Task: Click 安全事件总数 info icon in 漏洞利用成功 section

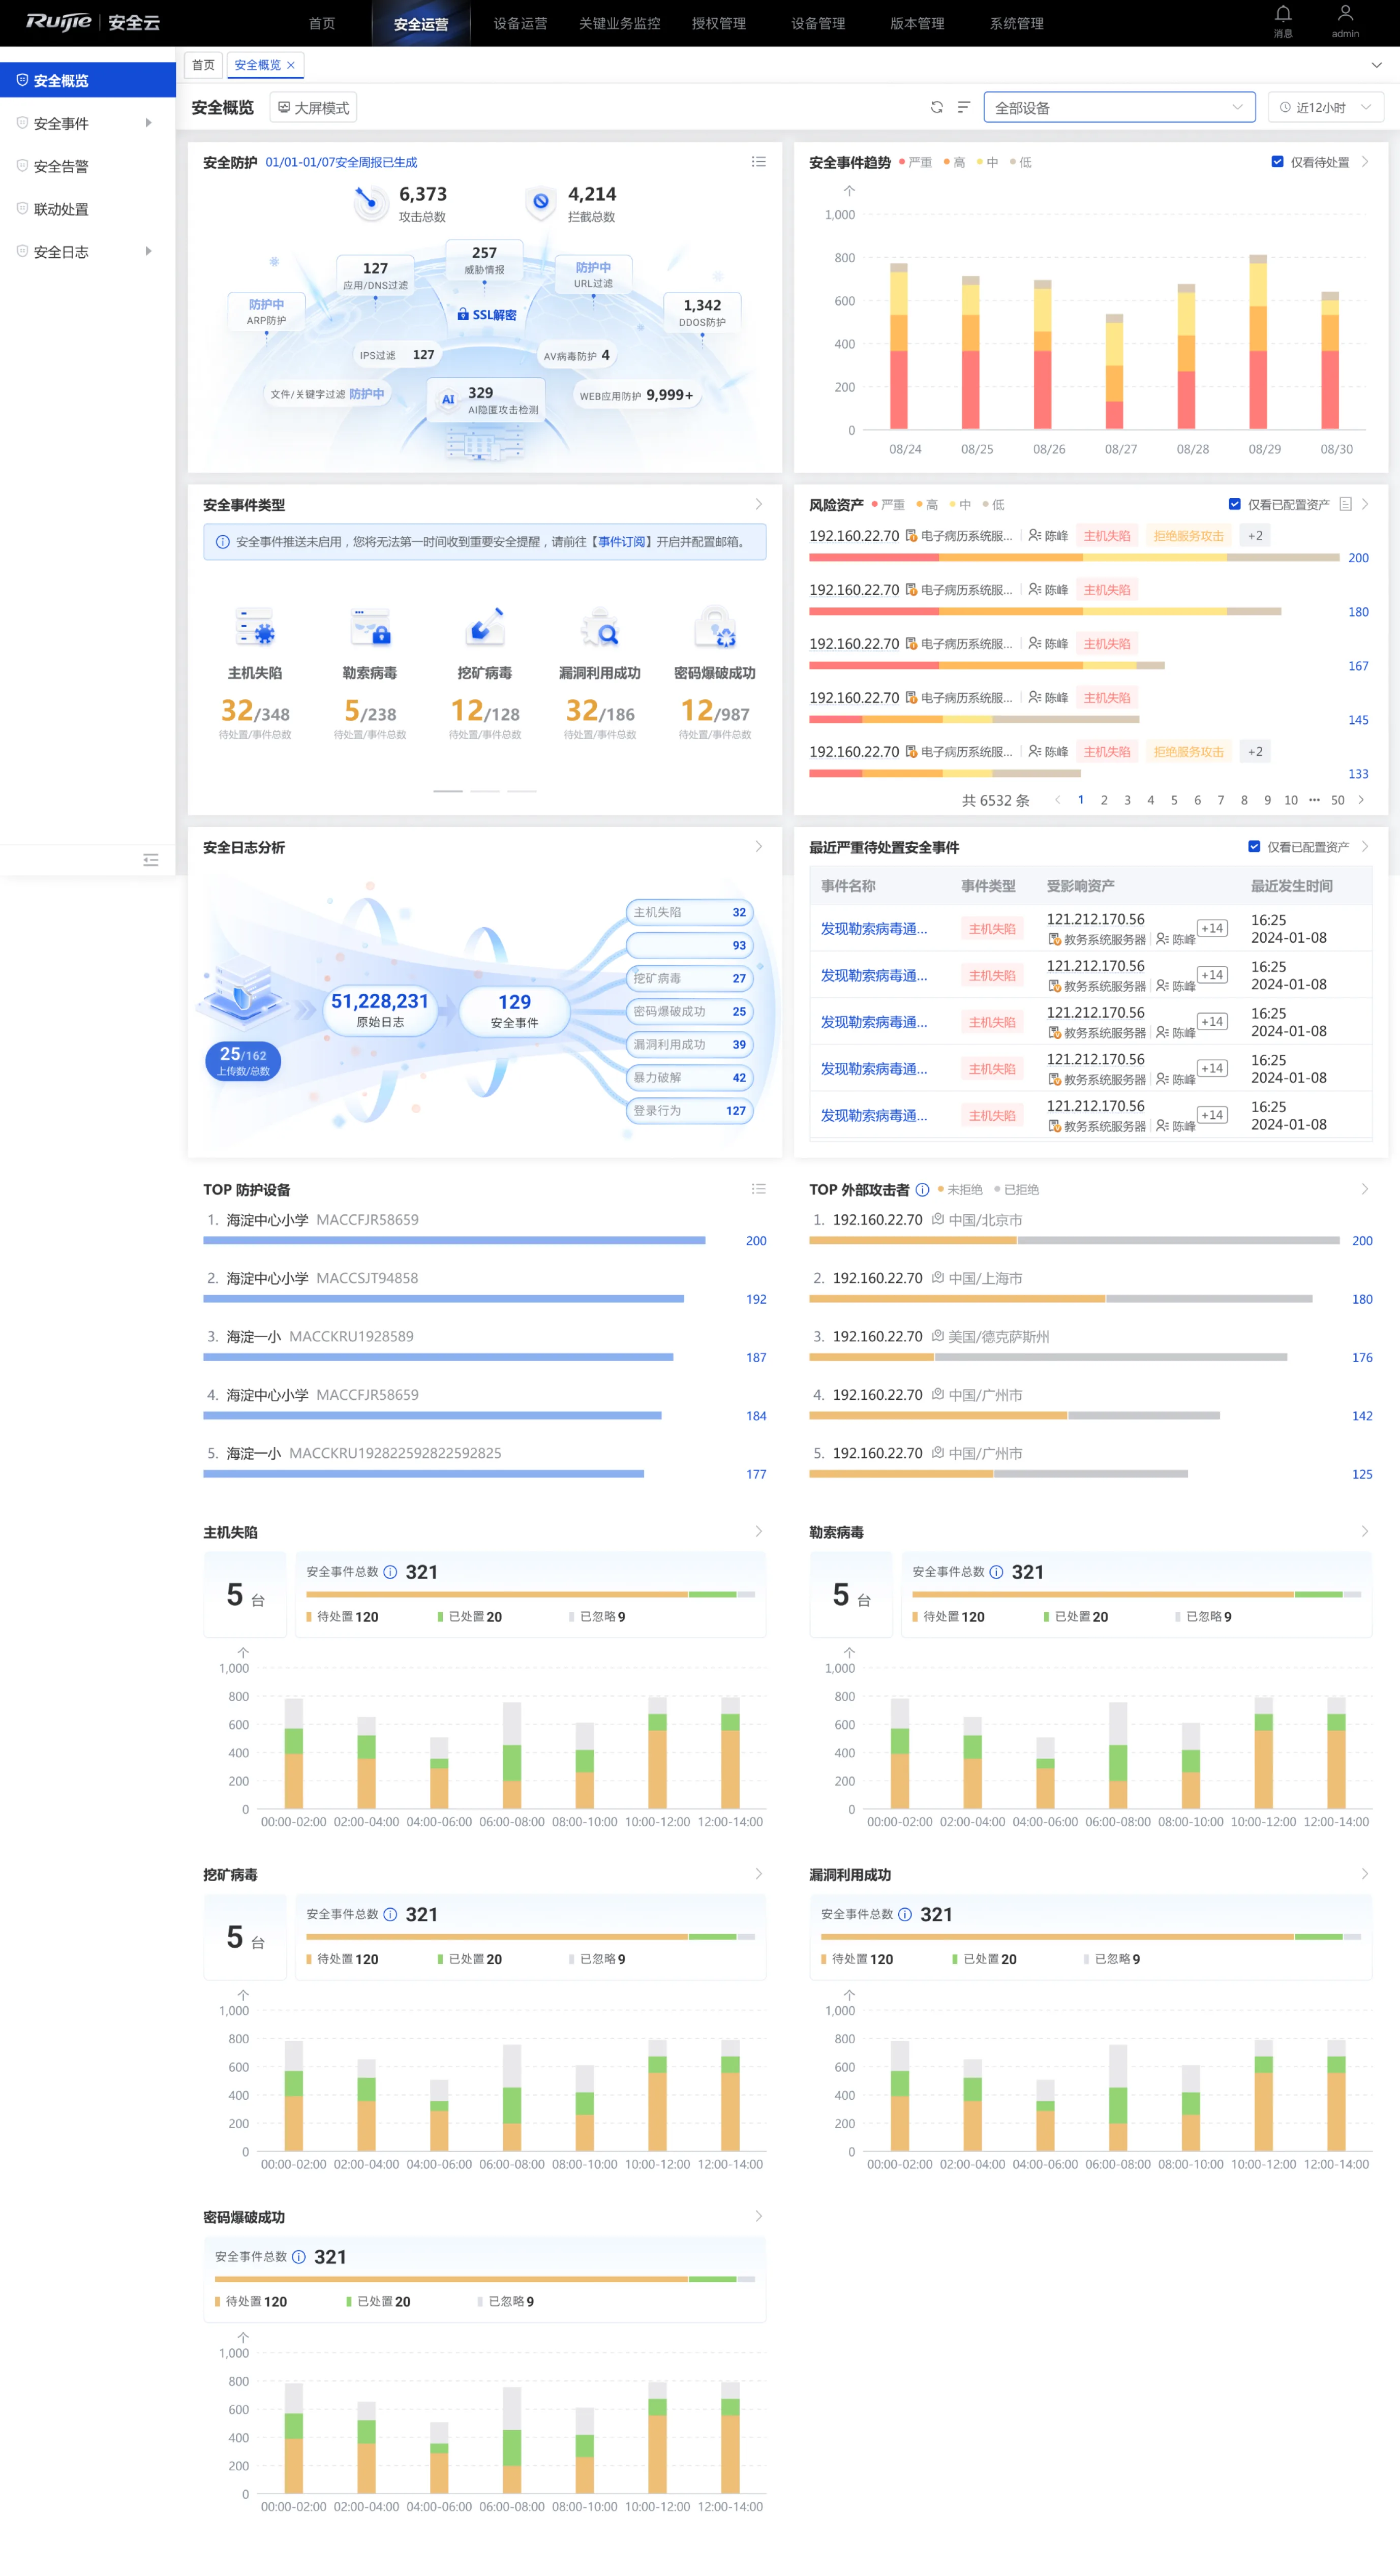Action: (x=905, y=1914)
